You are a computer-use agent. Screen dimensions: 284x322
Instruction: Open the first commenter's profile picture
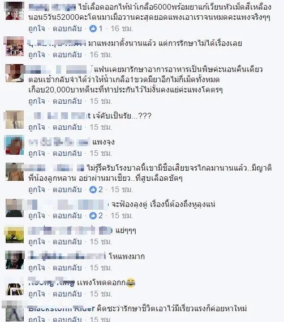click(x=15, y=11)
